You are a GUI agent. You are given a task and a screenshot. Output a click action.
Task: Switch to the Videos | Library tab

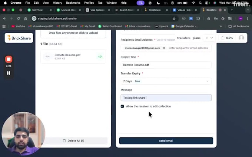pyautogui.click(x=184, y=10)
